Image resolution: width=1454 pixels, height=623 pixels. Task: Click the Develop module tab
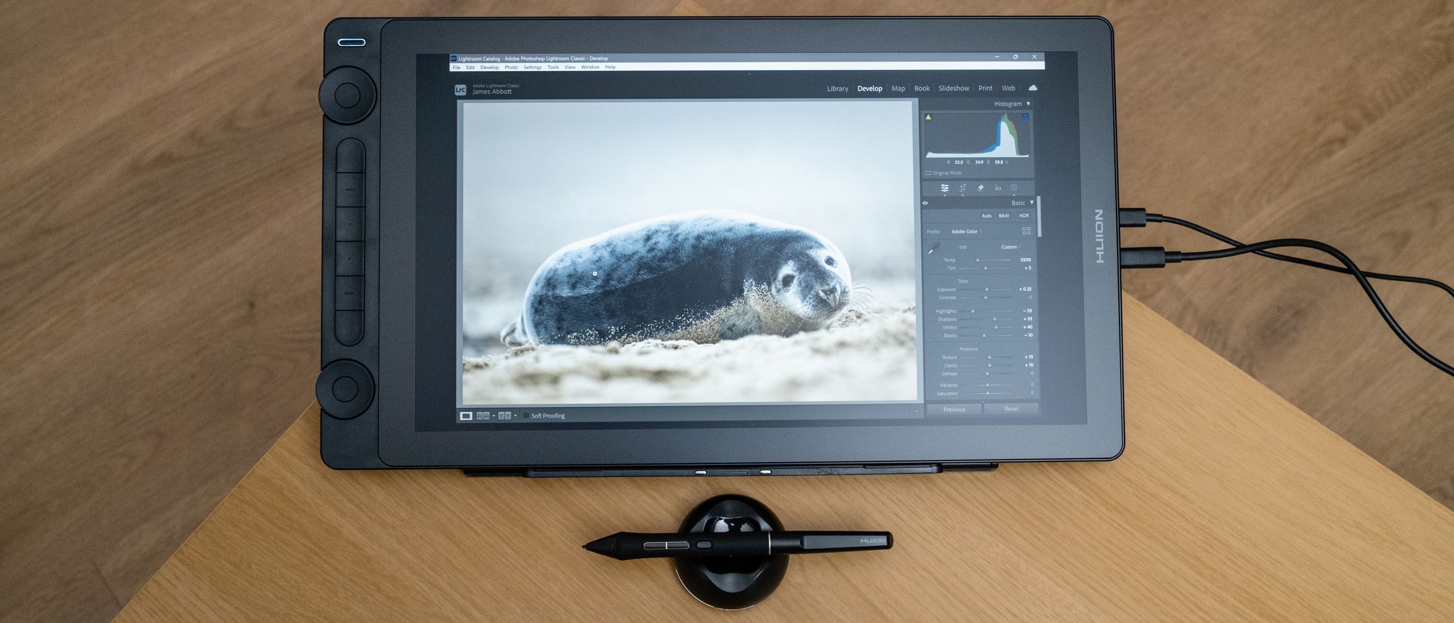(870, 89)
